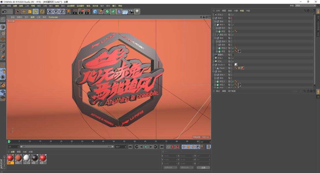Open the 界面 layout dropdown in the title area

[x=305, y=6]
